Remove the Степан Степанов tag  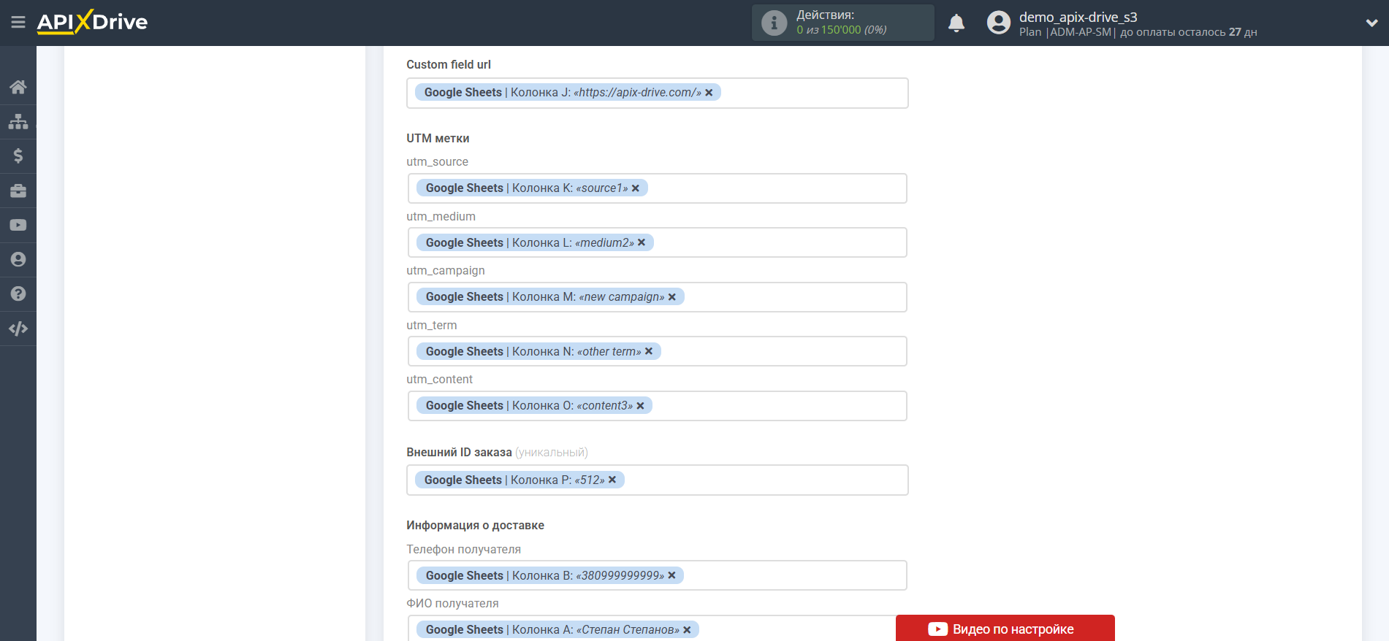click(x=687, y=630)
